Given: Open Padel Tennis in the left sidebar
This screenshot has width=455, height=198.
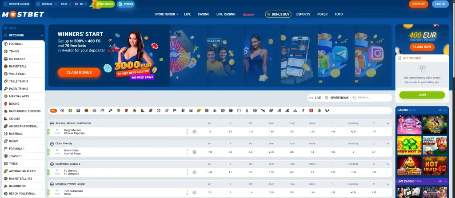Looking at the screenshot, I should [23, 89].
